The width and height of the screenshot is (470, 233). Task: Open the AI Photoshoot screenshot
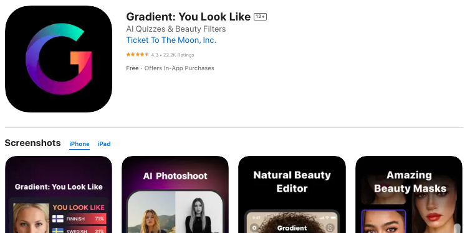[x=175, y=194]
